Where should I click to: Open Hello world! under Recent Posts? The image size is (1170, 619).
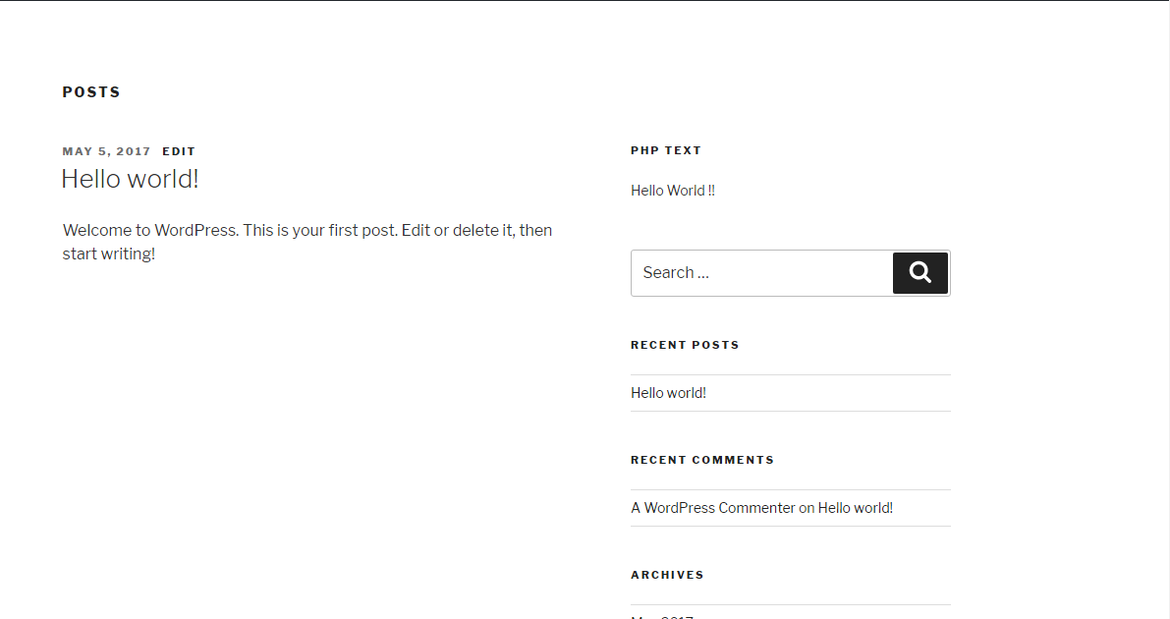click(668, 393)
